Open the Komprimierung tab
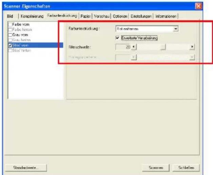 click(32, 16)
